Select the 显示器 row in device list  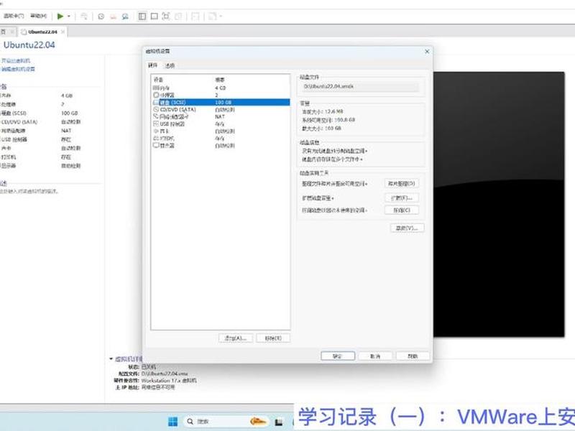point(221,146)
